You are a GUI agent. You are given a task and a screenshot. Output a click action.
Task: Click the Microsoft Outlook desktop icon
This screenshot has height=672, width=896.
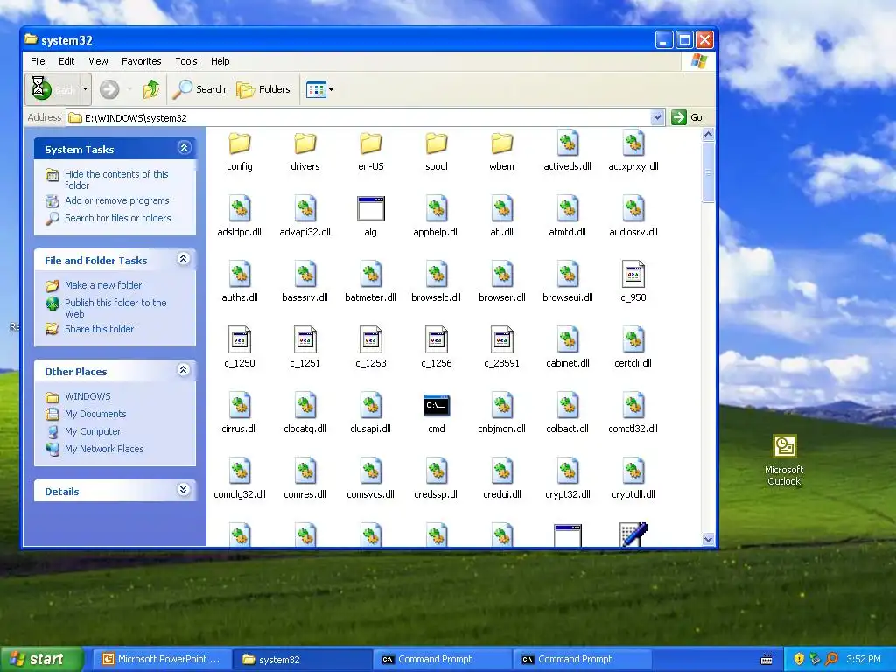coord(785,446)
